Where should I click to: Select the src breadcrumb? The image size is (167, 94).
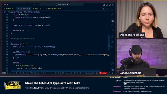[x=5, y=12]
